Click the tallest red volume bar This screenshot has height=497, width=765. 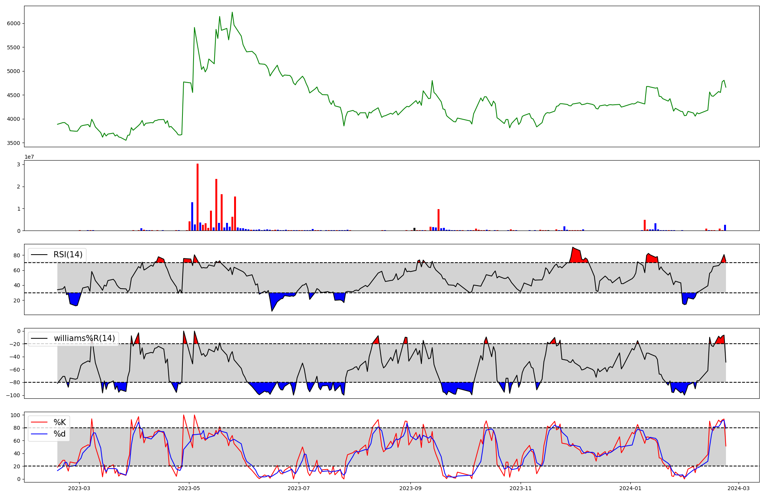point(197,197)
